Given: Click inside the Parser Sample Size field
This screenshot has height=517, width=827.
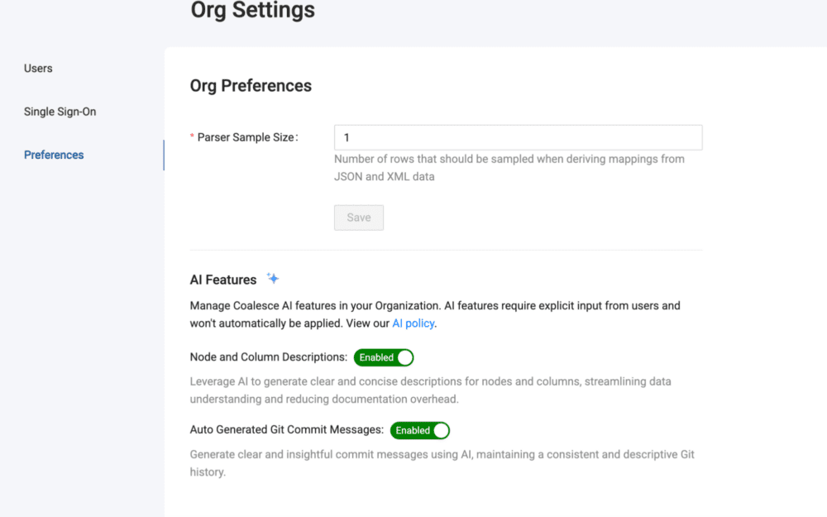Looking at the screenshot, I should pyautogui.click(x=518, y=136).
